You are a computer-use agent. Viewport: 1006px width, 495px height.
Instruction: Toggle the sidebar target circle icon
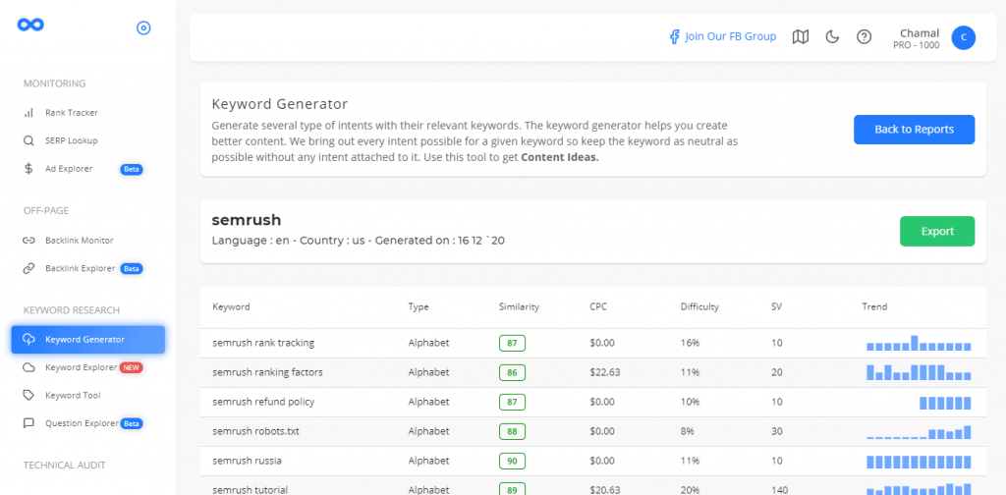pyautogui.click(x=143, y=28)
